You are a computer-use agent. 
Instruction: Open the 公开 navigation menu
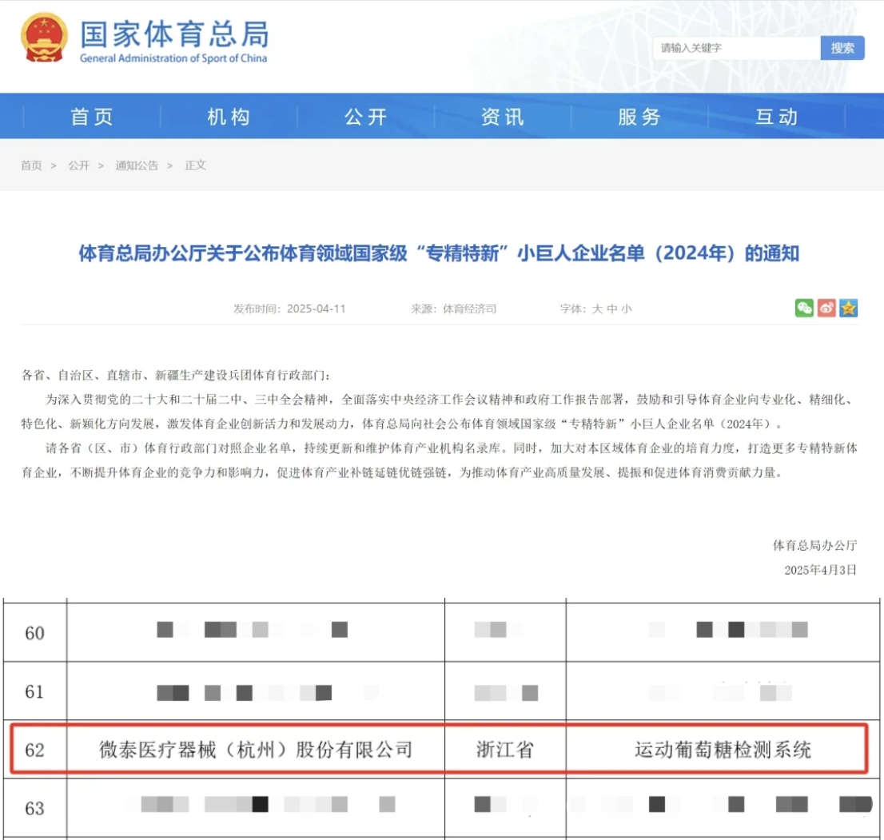[366, 117]
